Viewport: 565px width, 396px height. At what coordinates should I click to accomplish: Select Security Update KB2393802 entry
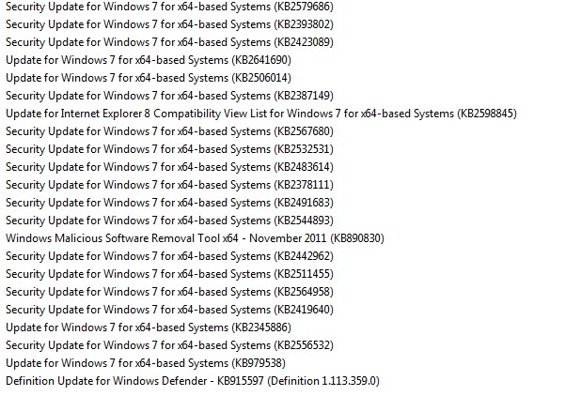(x=169, y=24)
